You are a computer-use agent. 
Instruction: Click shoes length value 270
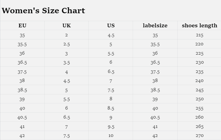coord(199,136)
